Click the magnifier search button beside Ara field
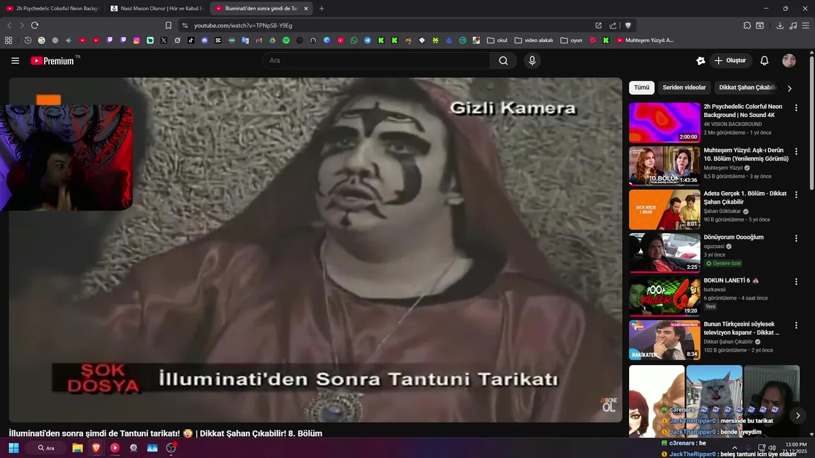 (x=504, y=60)
